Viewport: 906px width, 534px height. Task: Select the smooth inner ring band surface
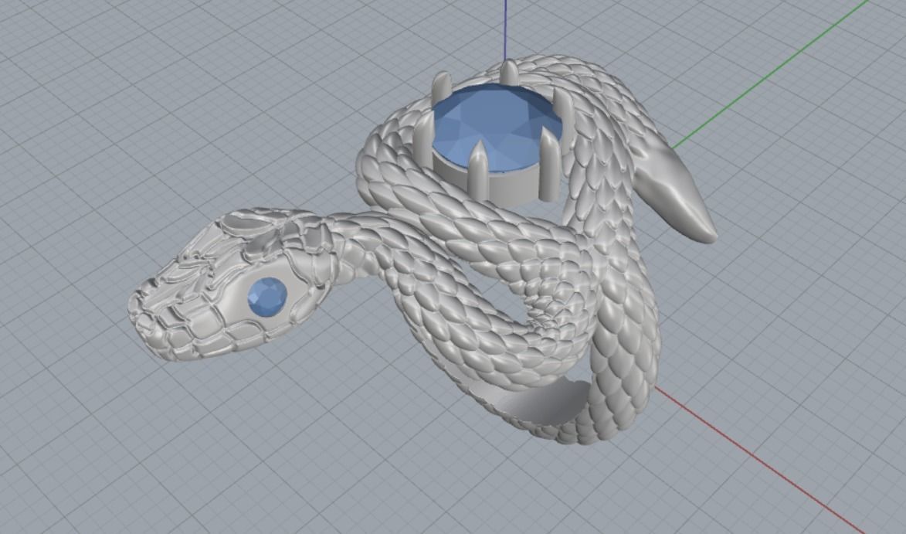click(x=531, y=400)
